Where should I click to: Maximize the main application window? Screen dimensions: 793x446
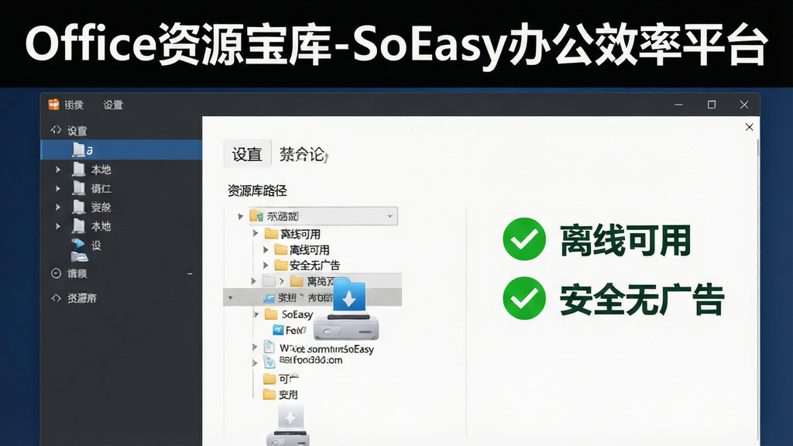click(x=712, y=105)
